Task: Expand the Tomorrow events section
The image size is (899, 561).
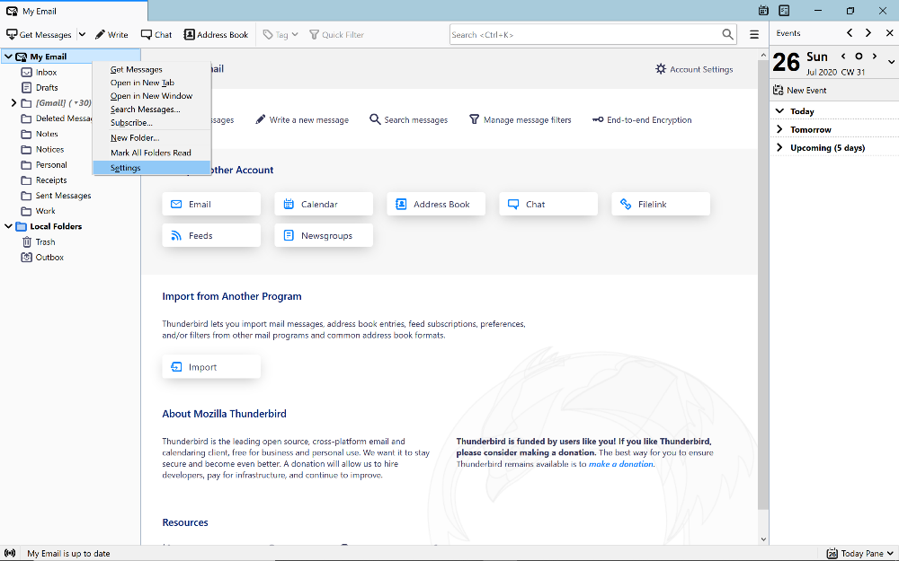Action: pos(779,129)
